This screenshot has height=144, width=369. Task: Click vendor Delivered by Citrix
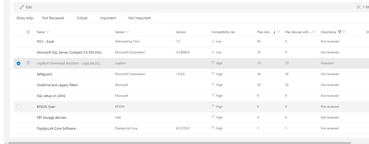tap(127, 41)
